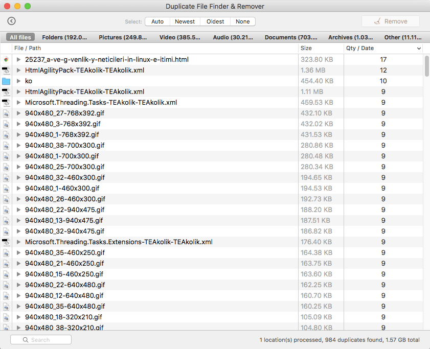The width and height of the screenshot is (430, 349).
Task: Choose Auto selection mode
Action: coord(157,21)
